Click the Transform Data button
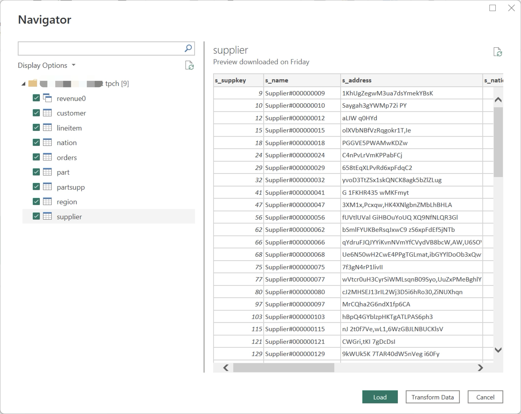Viewport: 521px width, 414px height. 432,397
